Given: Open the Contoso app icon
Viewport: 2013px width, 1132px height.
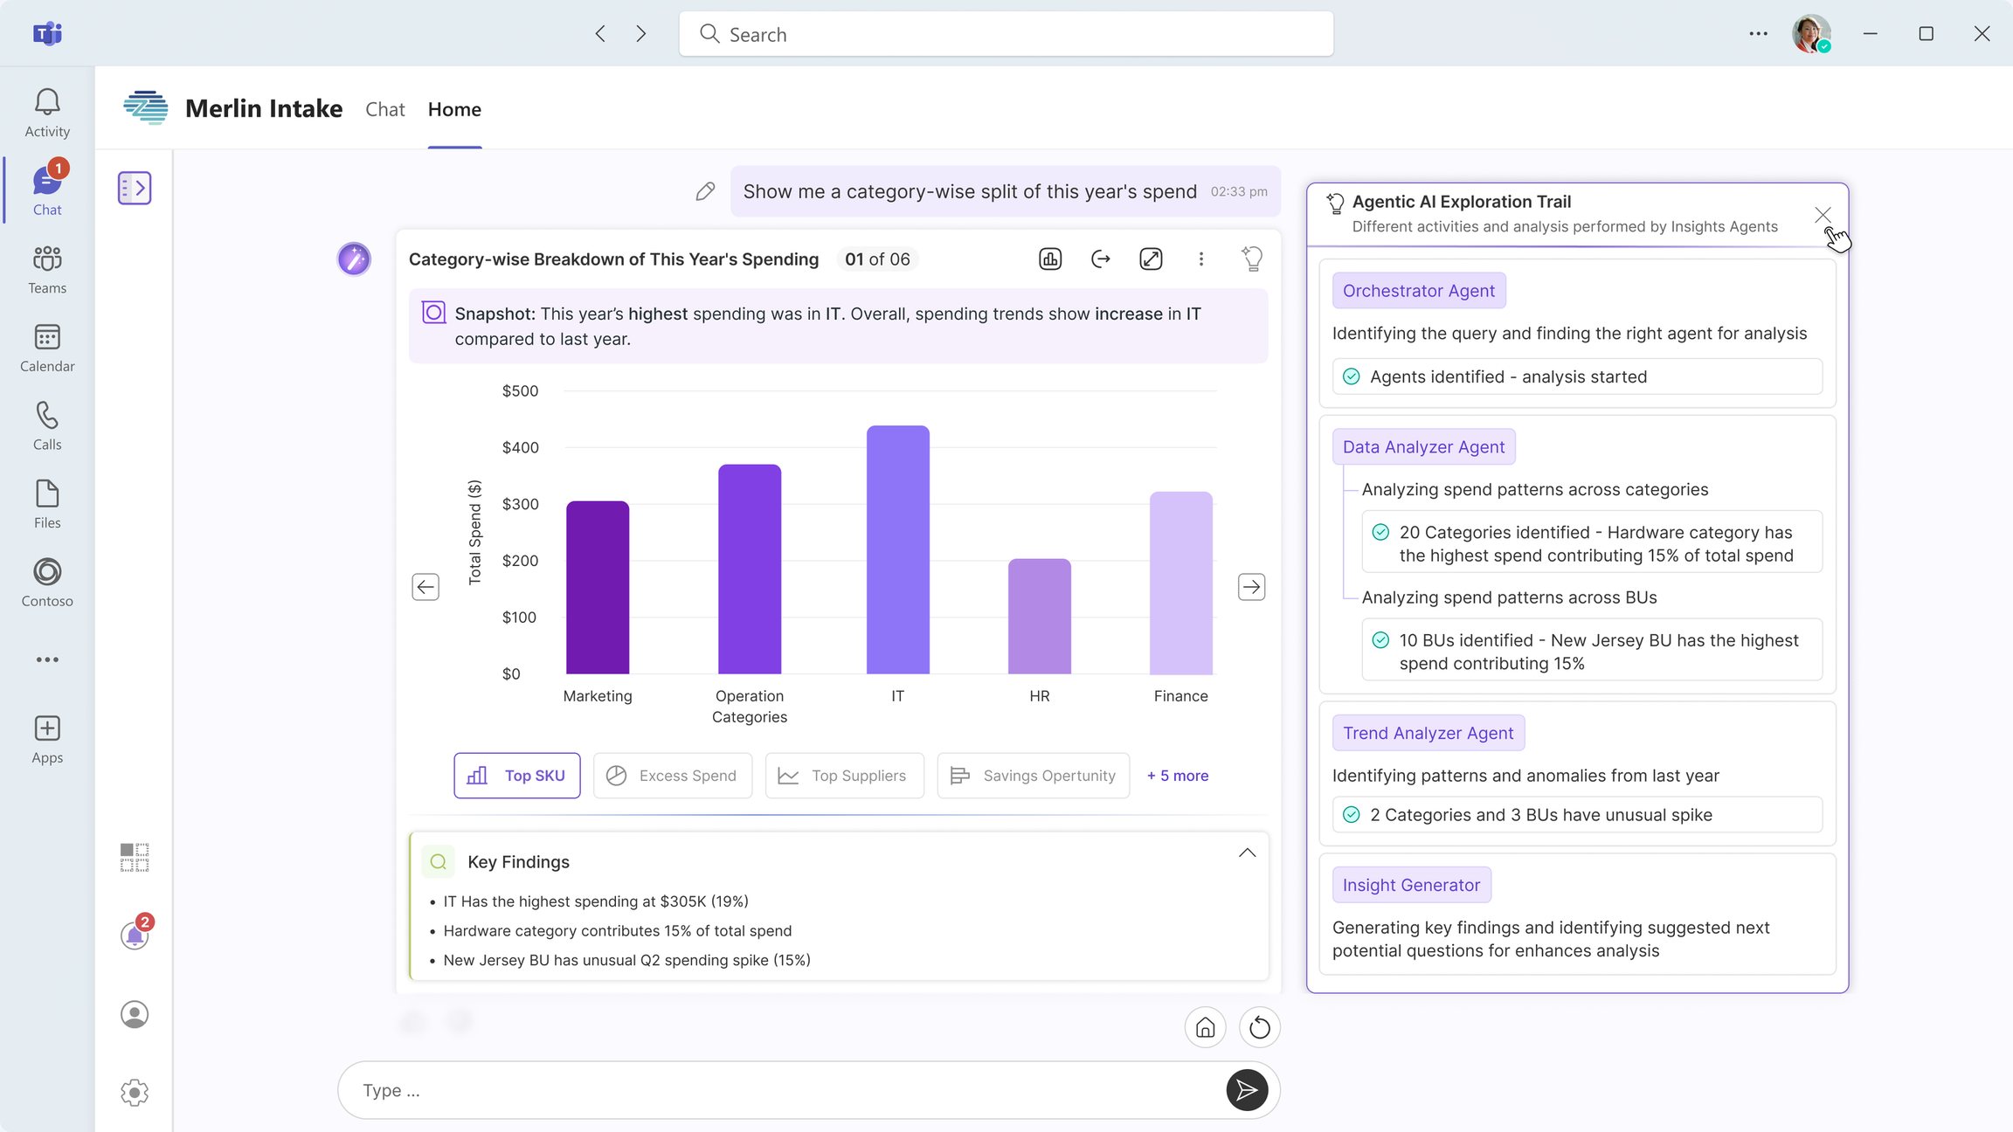Looking at the screenshot, I should point(47,583).
